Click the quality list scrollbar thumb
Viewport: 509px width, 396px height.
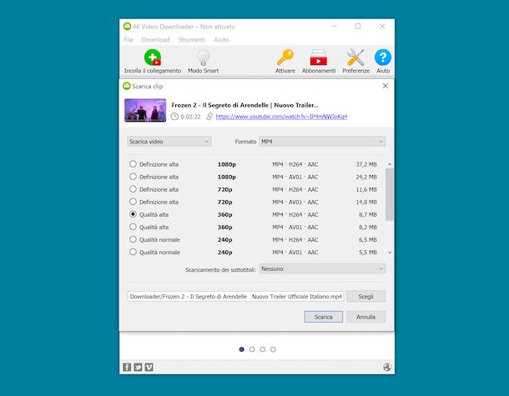point(390,194)
